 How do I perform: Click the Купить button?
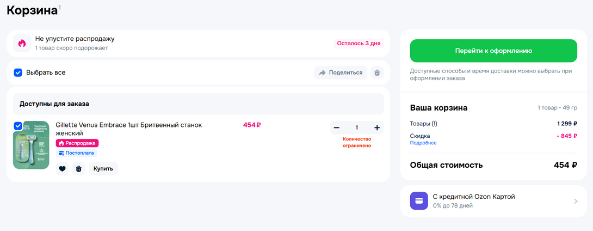click(x=103, y=169)
